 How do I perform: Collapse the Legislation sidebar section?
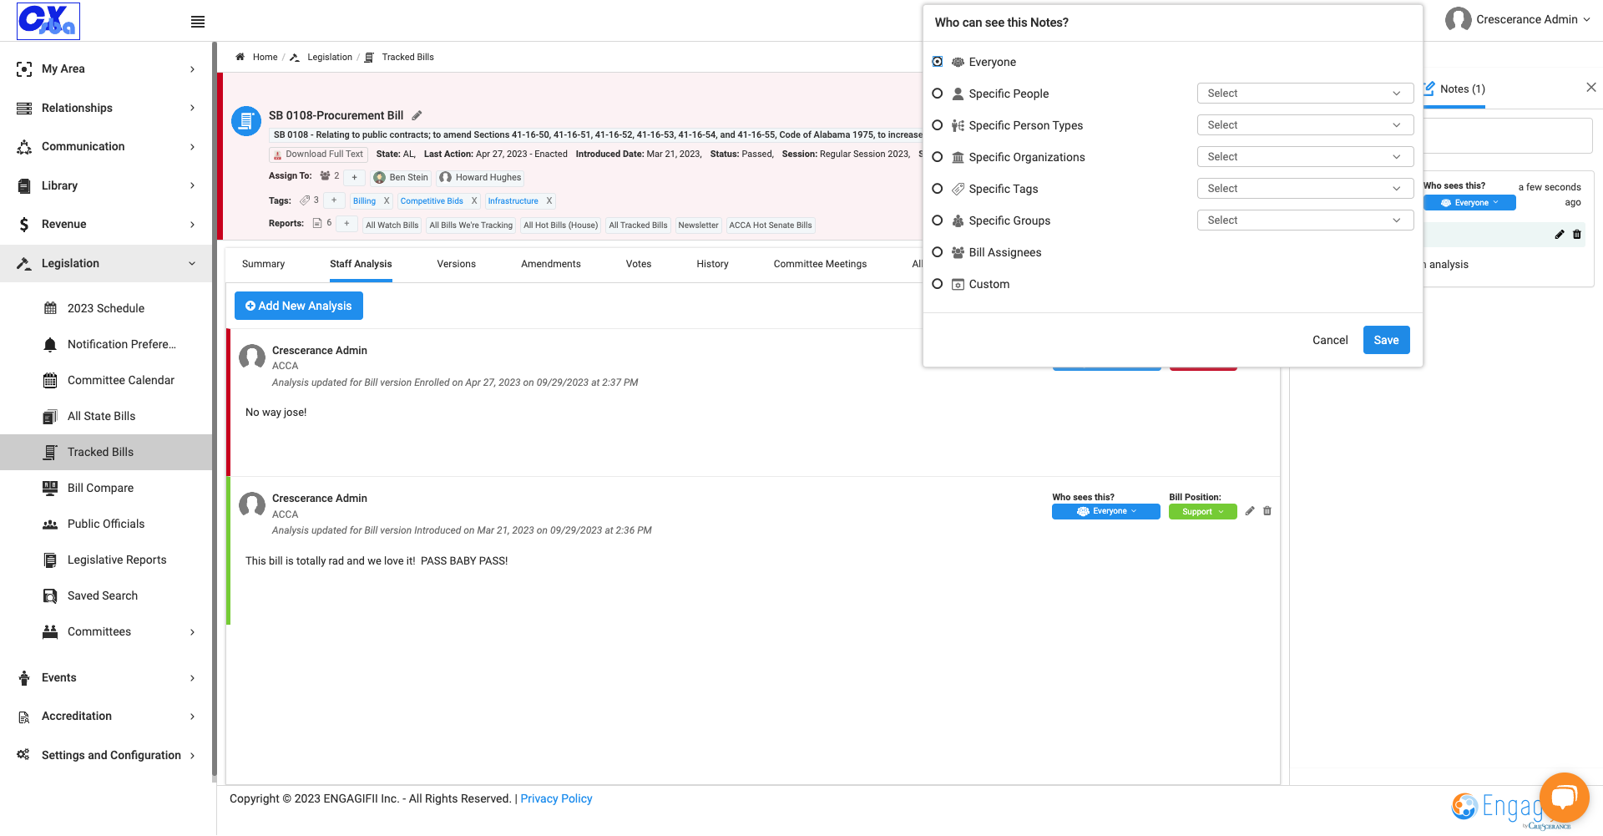(x=106, y=263)
